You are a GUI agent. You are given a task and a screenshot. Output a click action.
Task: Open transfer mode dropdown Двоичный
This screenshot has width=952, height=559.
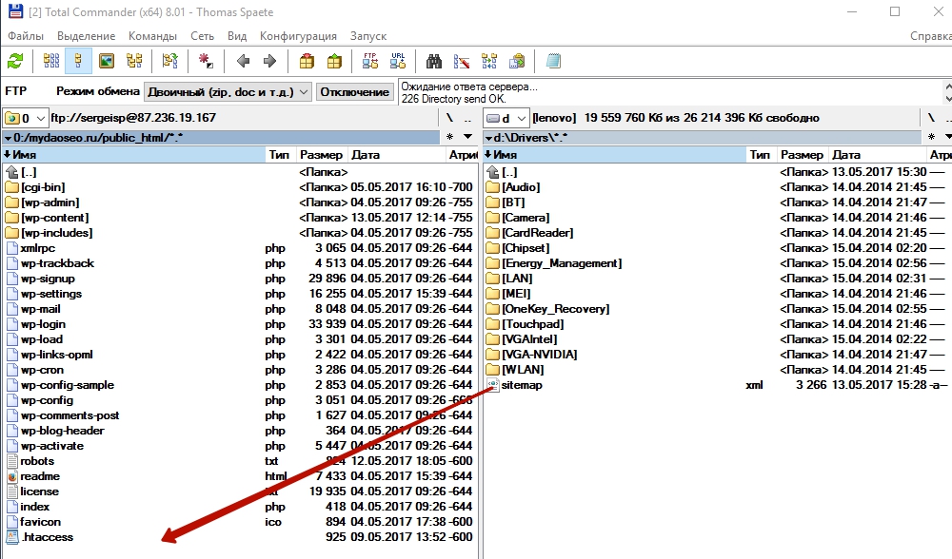[228, 92]
